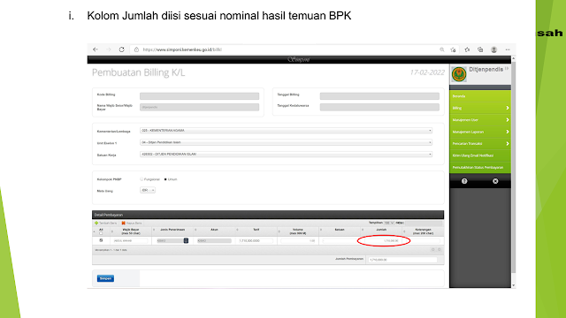Open the Tampilkan rows-per-page dropdown

tap(389, 223)
